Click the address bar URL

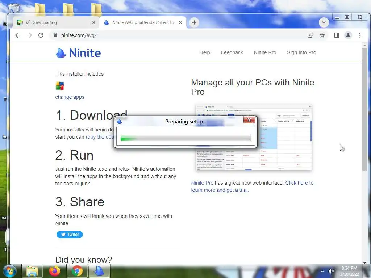pos(79,35)
